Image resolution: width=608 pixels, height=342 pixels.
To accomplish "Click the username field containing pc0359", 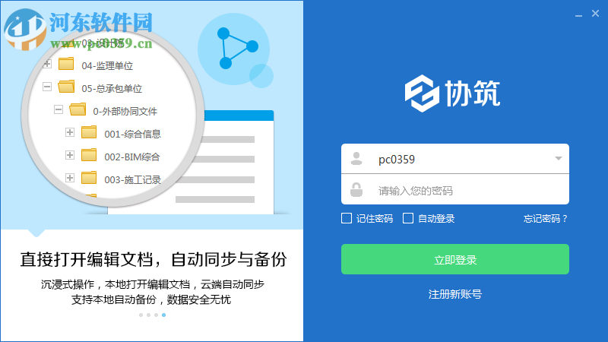I will point(454,159).
